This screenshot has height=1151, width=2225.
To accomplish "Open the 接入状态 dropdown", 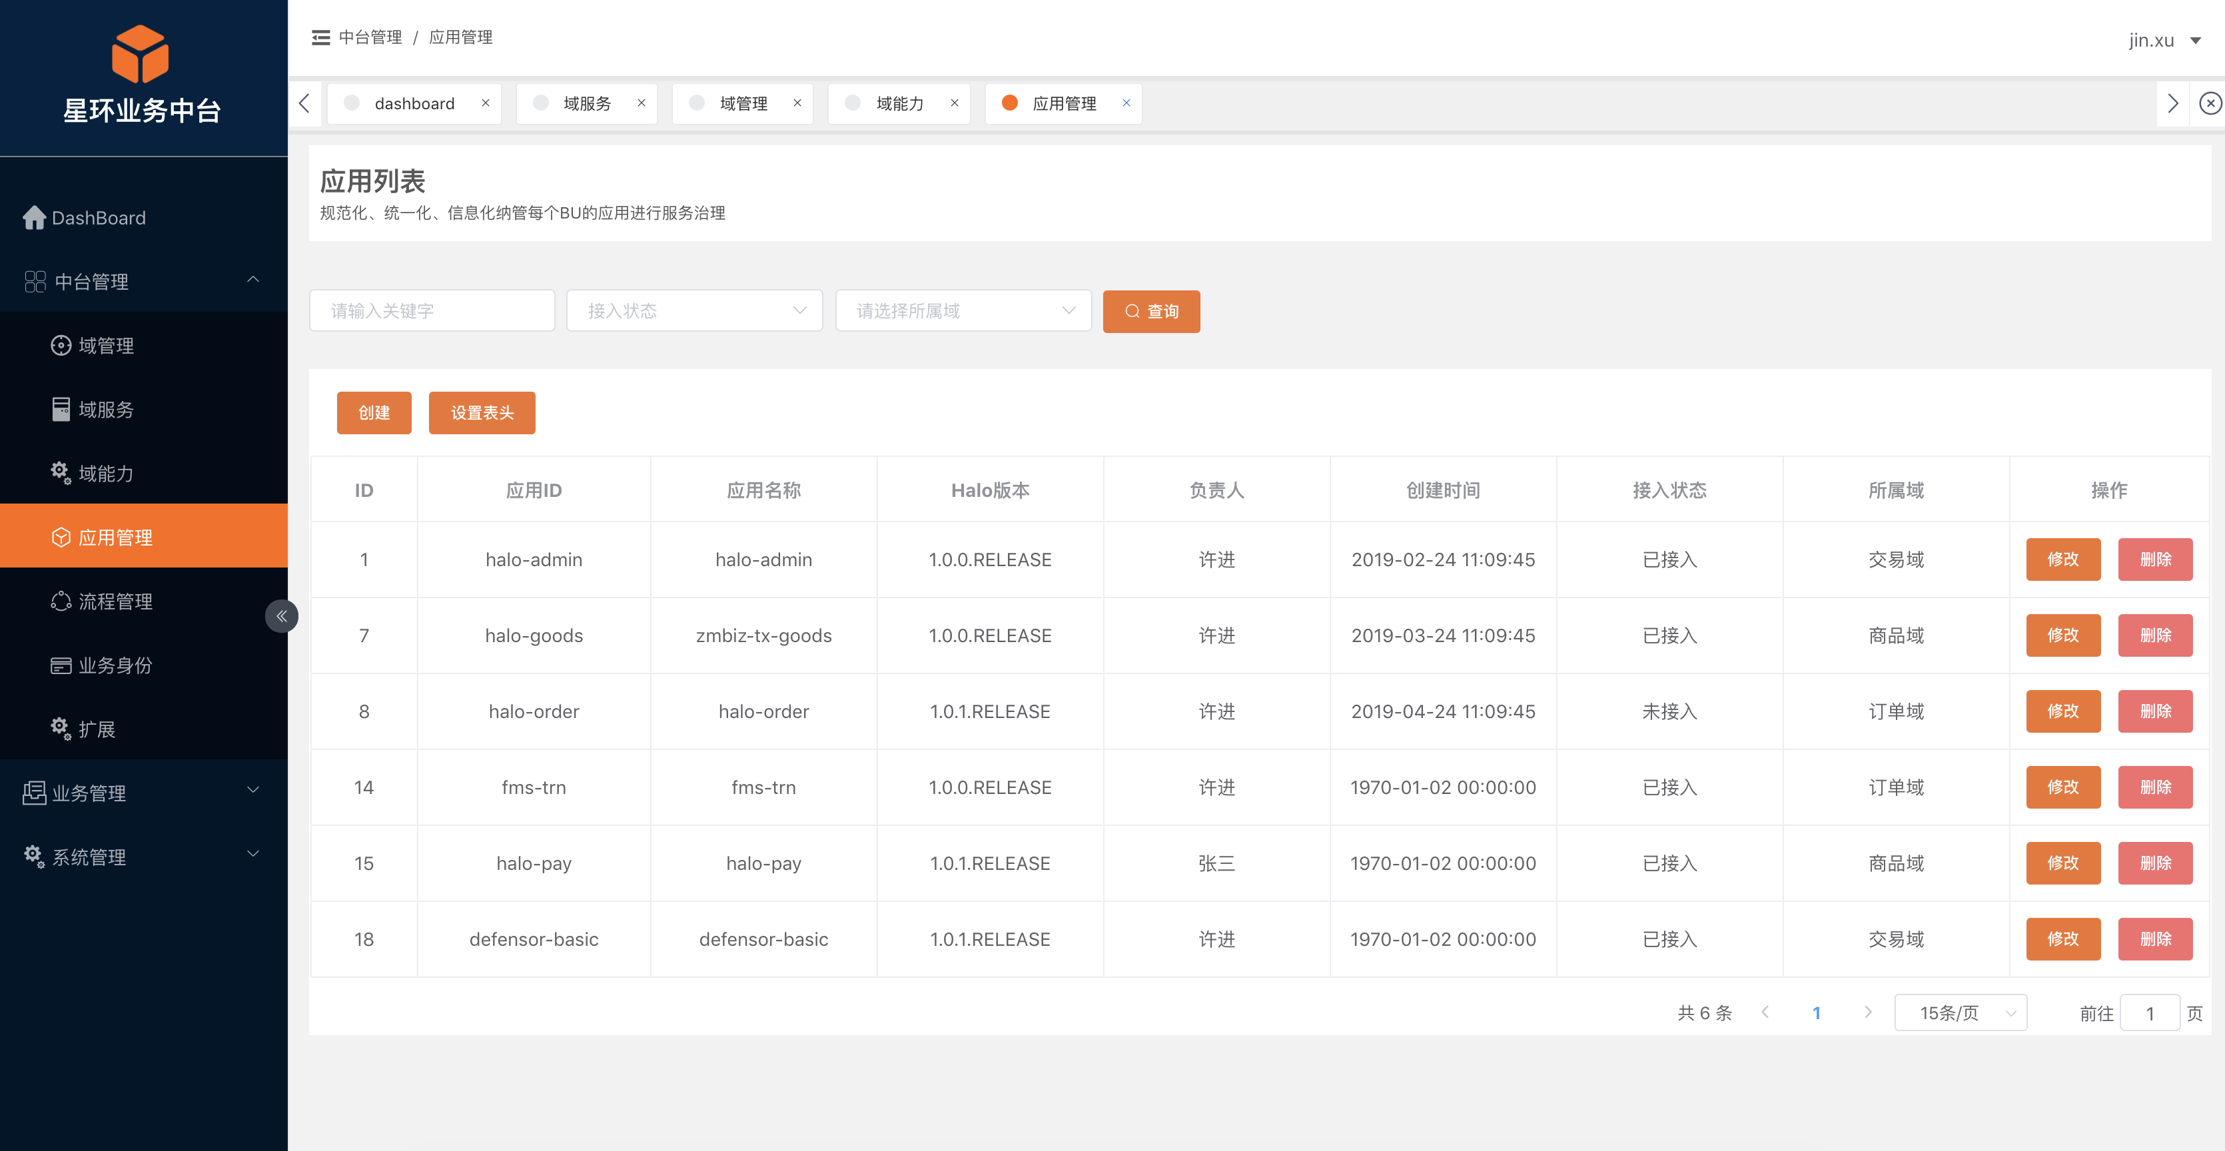I will [x=694, y=311].
